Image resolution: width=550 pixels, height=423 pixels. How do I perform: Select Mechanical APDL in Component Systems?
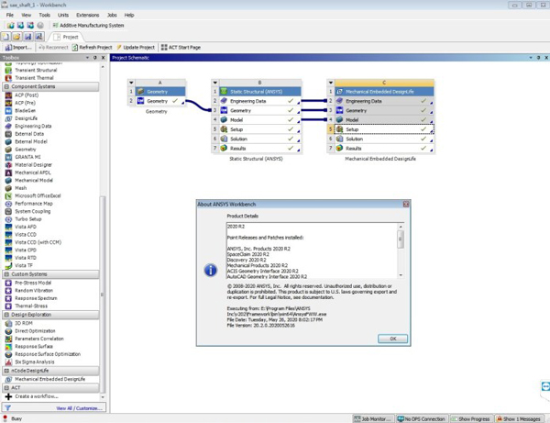[33, 173]
